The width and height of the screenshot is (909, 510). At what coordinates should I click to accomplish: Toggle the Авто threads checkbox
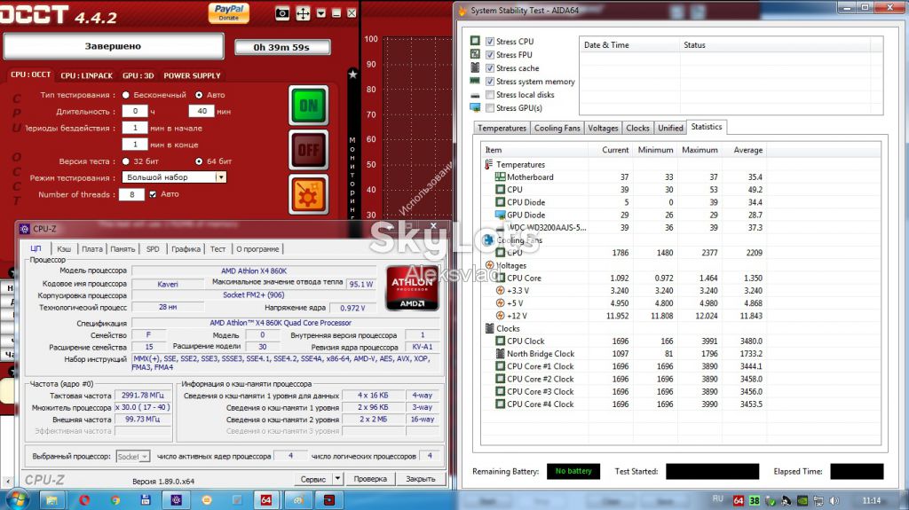(x=153, y=194)
